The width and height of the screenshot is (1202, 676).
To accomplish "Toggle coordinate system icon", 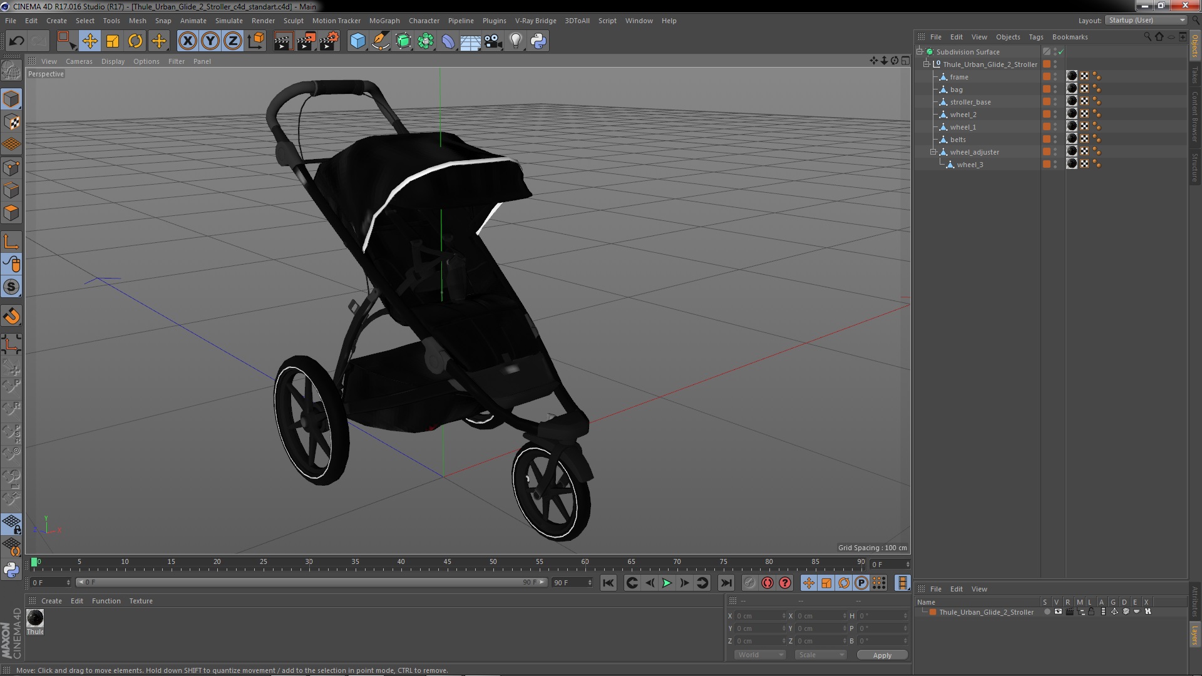I will [256, 41].
